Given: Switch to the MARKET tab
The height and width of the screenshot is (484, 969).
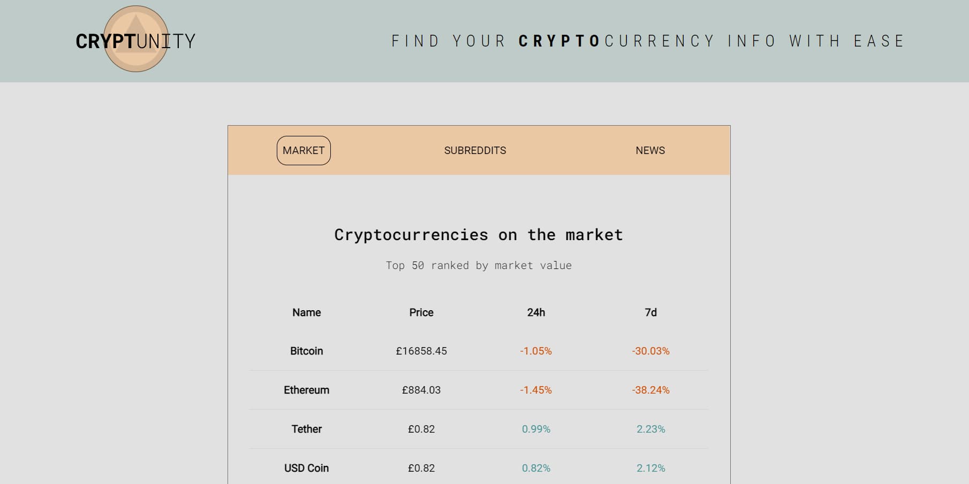Looking at the screenshot, I should coord(303,150).
